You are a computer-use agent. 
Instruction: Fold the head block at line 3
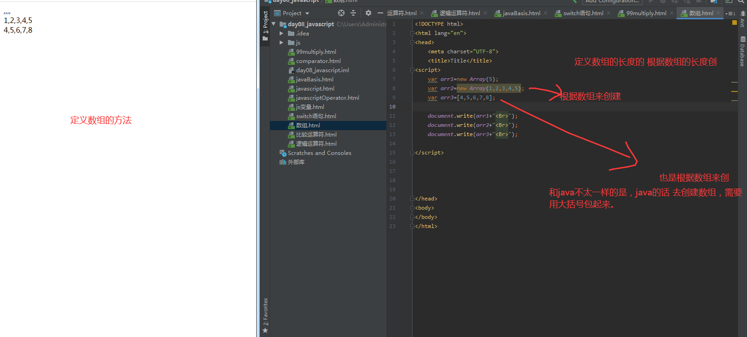pyautogui.click(x=412, y=42)
